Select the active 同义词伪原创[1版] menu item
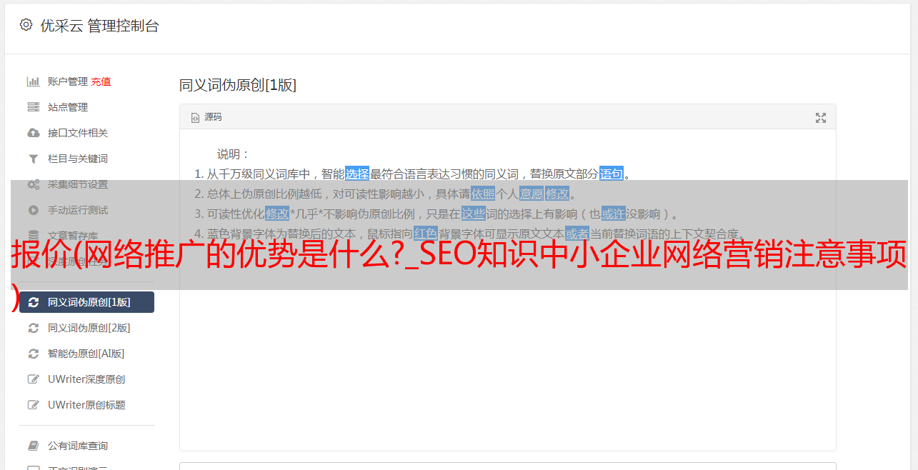918x470 pixels. [x=86, y=302]
